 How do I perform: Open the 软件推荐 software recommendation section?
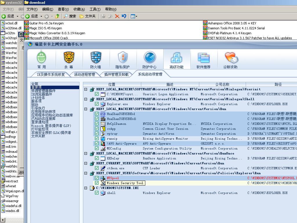pyautogui.click(x=203, y=60)
